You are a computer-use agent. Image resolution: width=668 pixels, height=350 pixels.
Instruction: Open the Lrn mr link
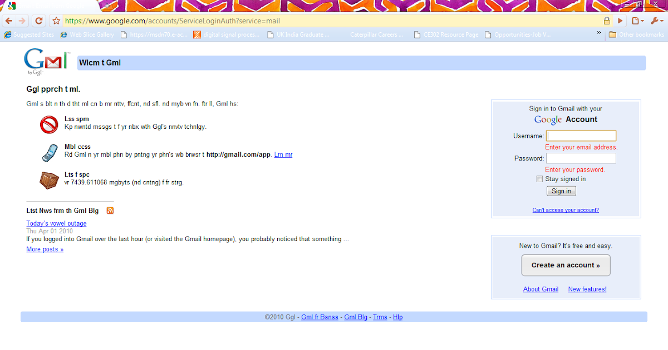pos(283,154)
